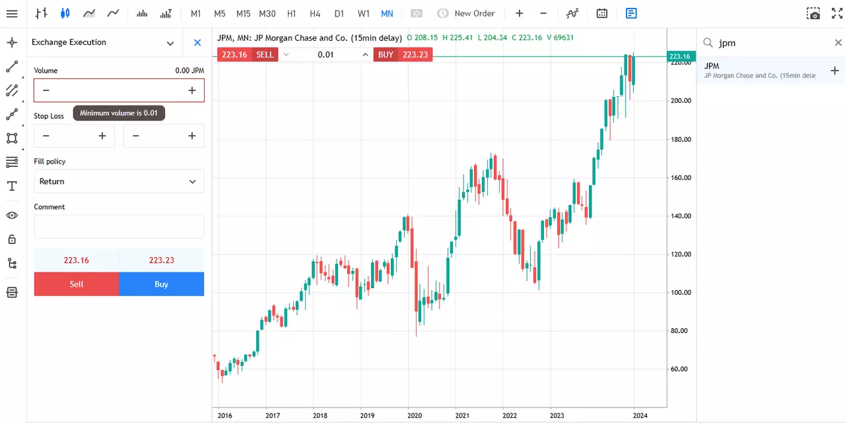Select the trend line drawing tool

click(x=12, y=67)
